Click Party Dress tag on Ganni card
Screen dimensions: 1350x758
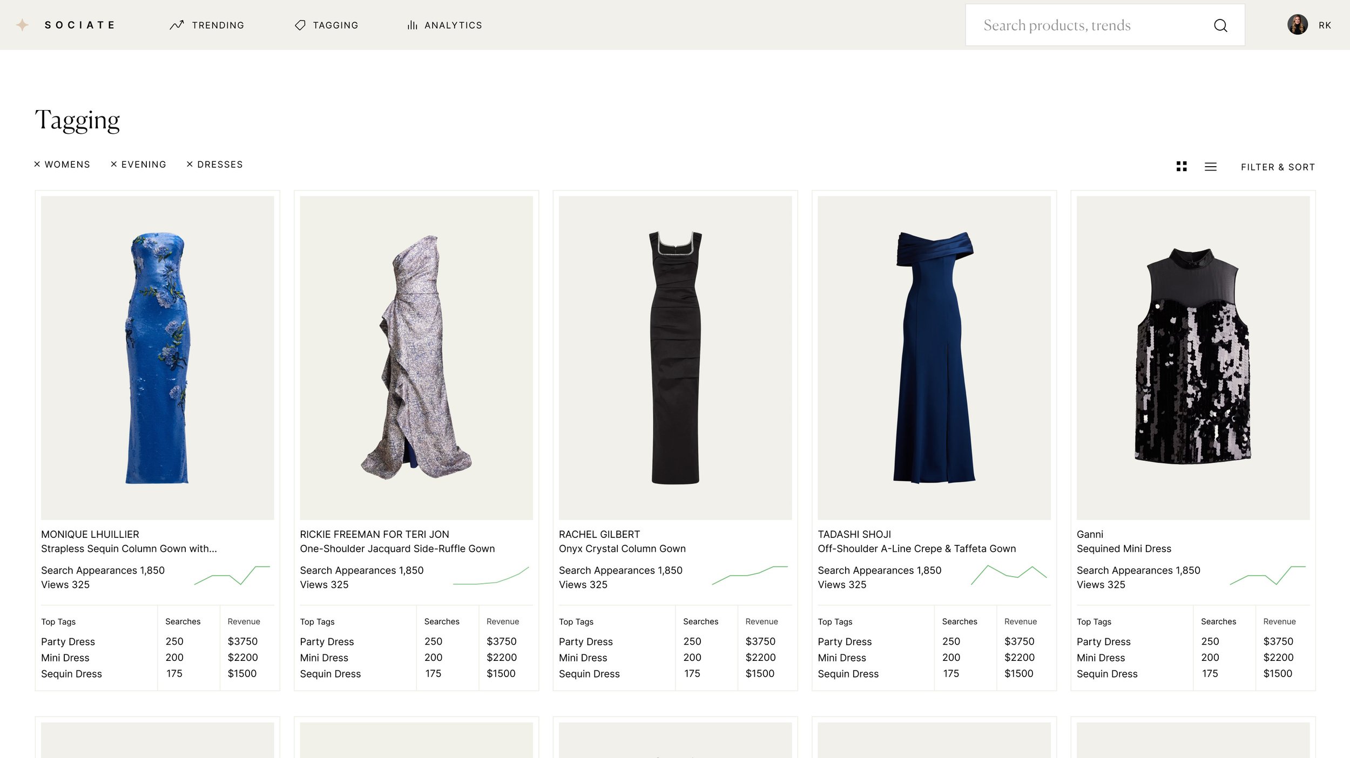coord(1104,641)
